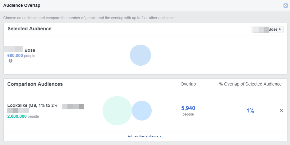Click the 660,000 people audience size

pos(15,56)
